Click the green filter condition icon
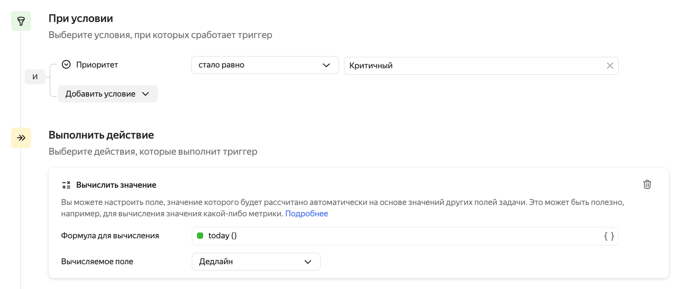This screenshot has height=289, width=685. (x=21, y=21)
